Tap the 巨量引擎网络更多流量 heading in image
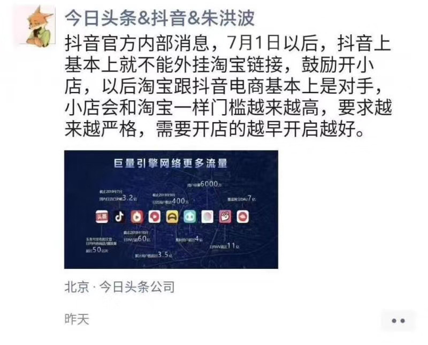The height and width of the screenshot is (345, 428). pyautogui.click(x=171, y=163)
